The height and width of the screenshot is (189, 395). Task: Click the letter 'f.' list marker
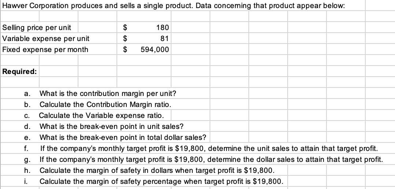26,148
